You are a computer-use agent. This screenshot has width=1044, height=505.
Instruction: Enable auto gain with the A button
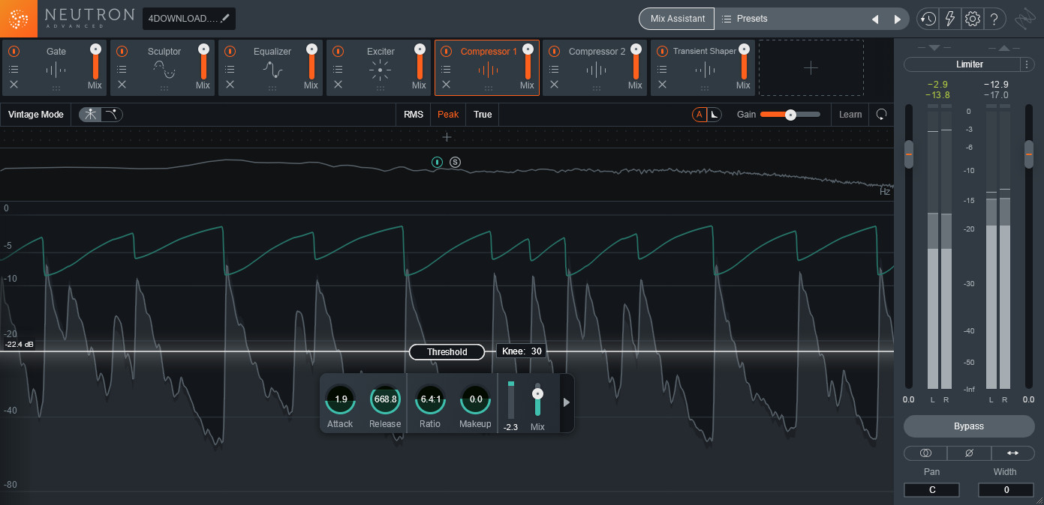pyautogui.click(x=700, y=115)
